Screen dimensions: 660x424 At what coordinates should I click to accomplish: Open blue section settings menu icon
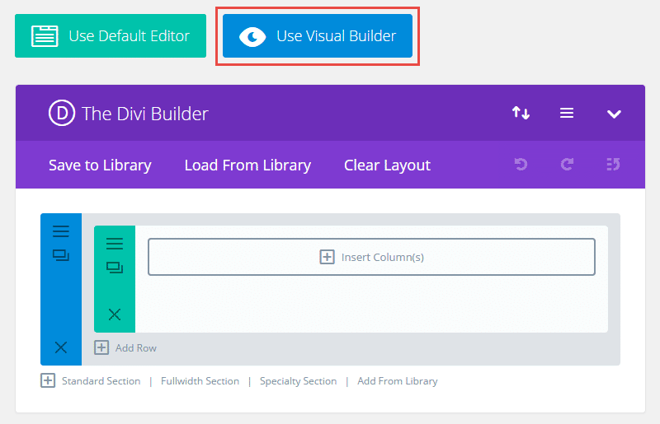pyautogui.click(x=61, y=231)
